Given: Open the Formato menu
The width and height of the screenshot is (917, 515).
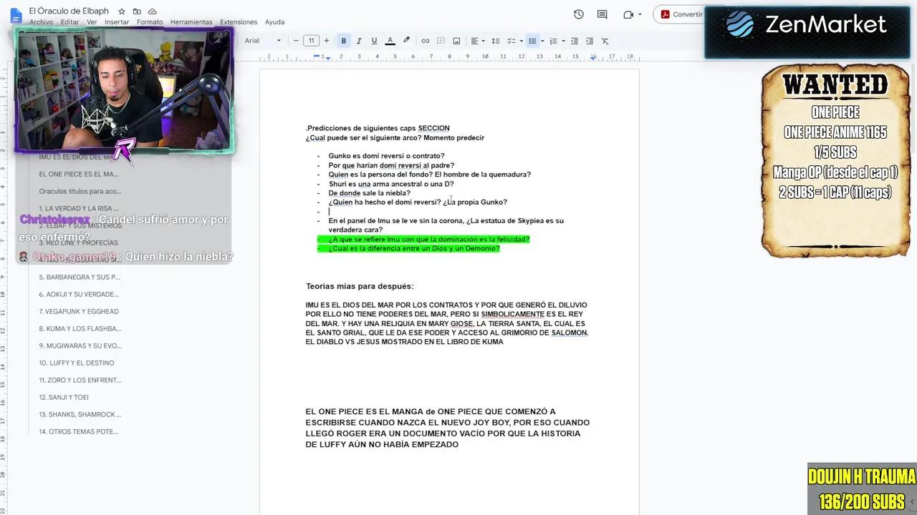Looking at the screenshot, I should coord(150,22).
